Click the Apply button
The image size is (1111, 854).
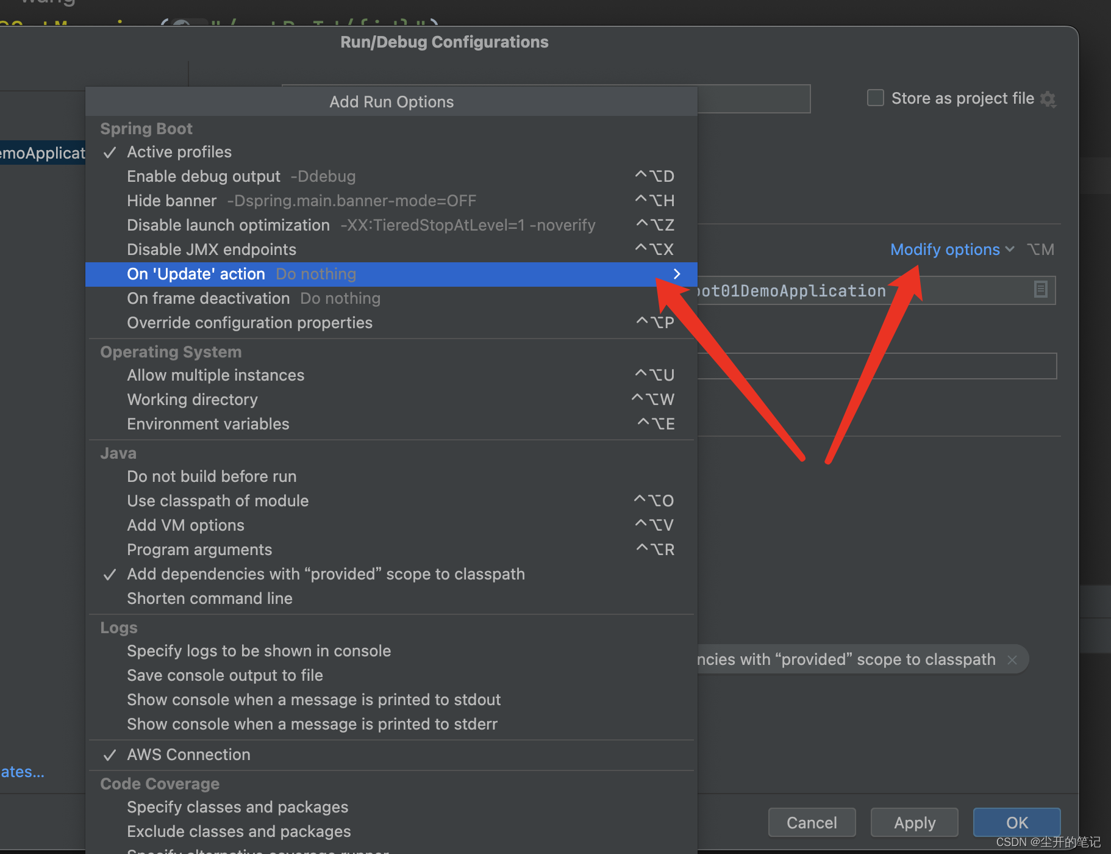click(x=914, y=822)
